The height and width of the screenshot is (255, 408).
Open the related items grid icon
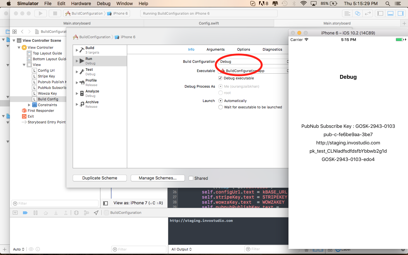pyautogui.click(x=15, y=32)
